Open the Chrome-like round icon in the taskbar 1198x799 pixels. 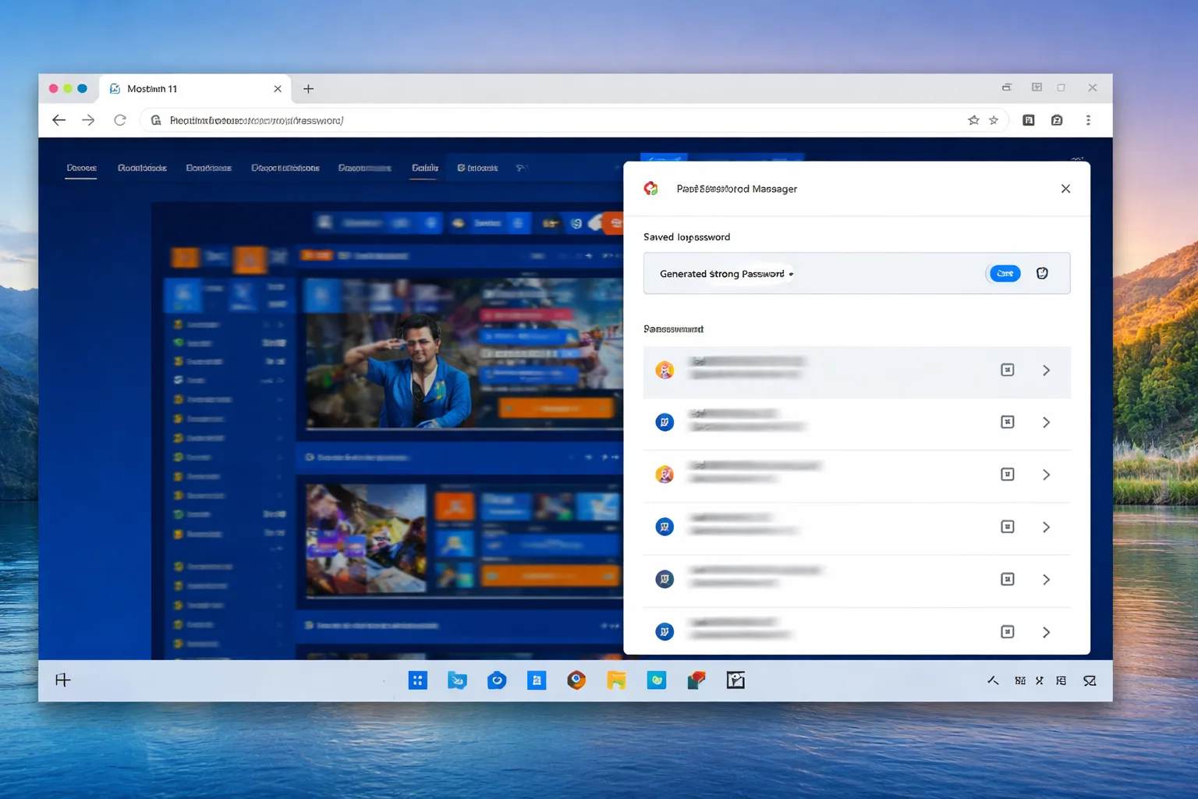(576, 680)
